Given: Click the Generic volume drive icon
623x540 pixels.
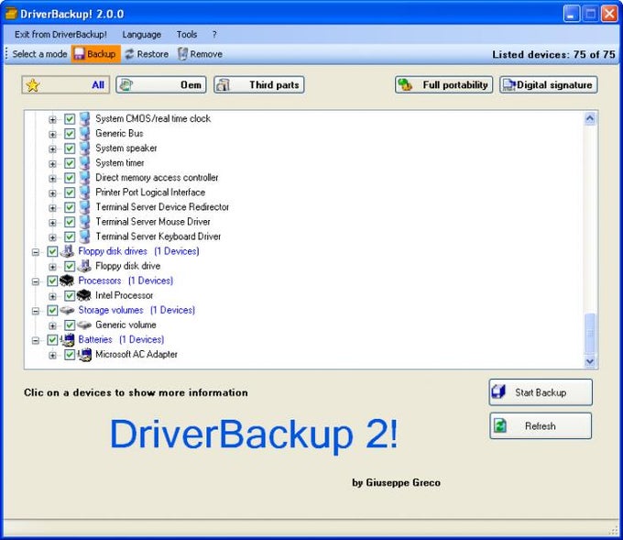Looking at the screenshot, I should [x=84, y=325].
